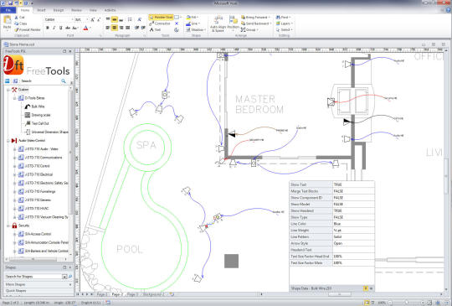Toggle Italic formatting

coord(54,28)
